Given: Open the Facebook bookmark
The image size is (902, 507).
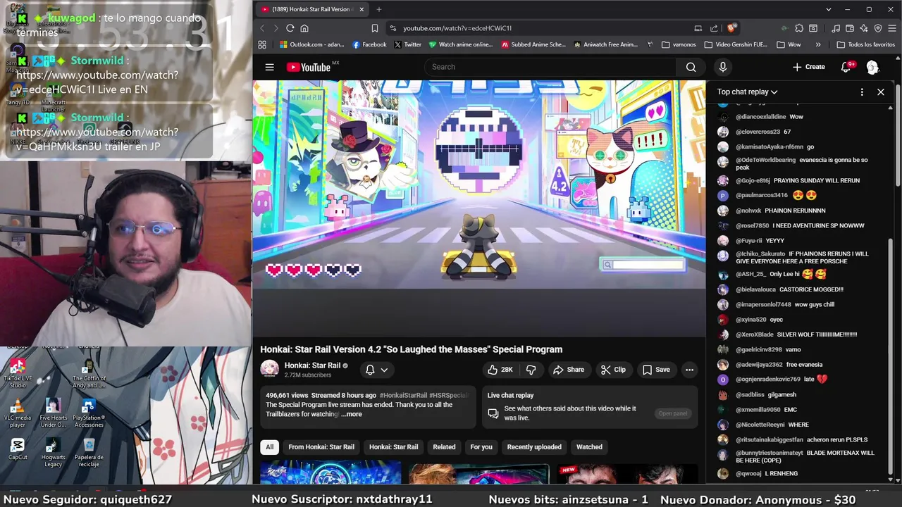Looking at the screenshot, I should (369, 44).
